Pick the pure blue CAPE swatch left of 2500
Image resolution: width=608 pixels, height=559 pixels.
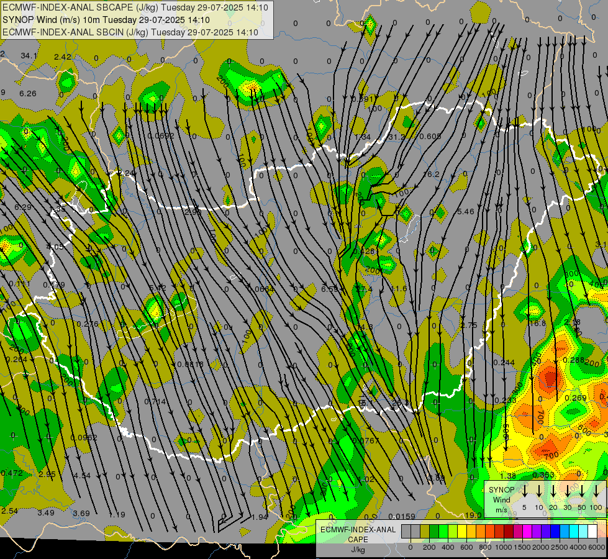click(x=555, y=531)
